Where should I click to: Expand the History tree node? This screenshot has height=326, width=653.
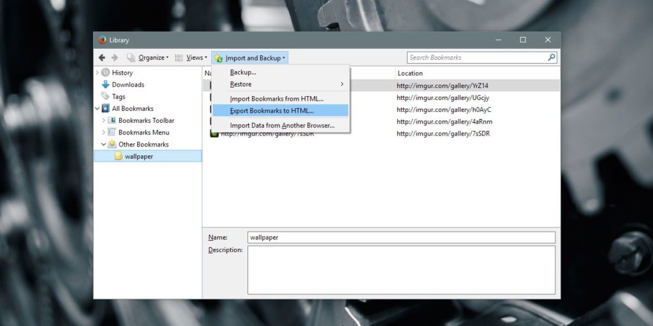(97, 73)
